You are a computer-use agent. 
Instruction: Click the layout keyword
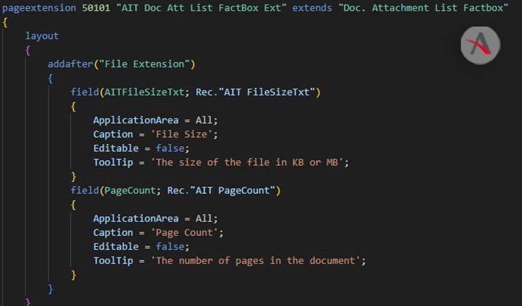[x=42, y=36]
